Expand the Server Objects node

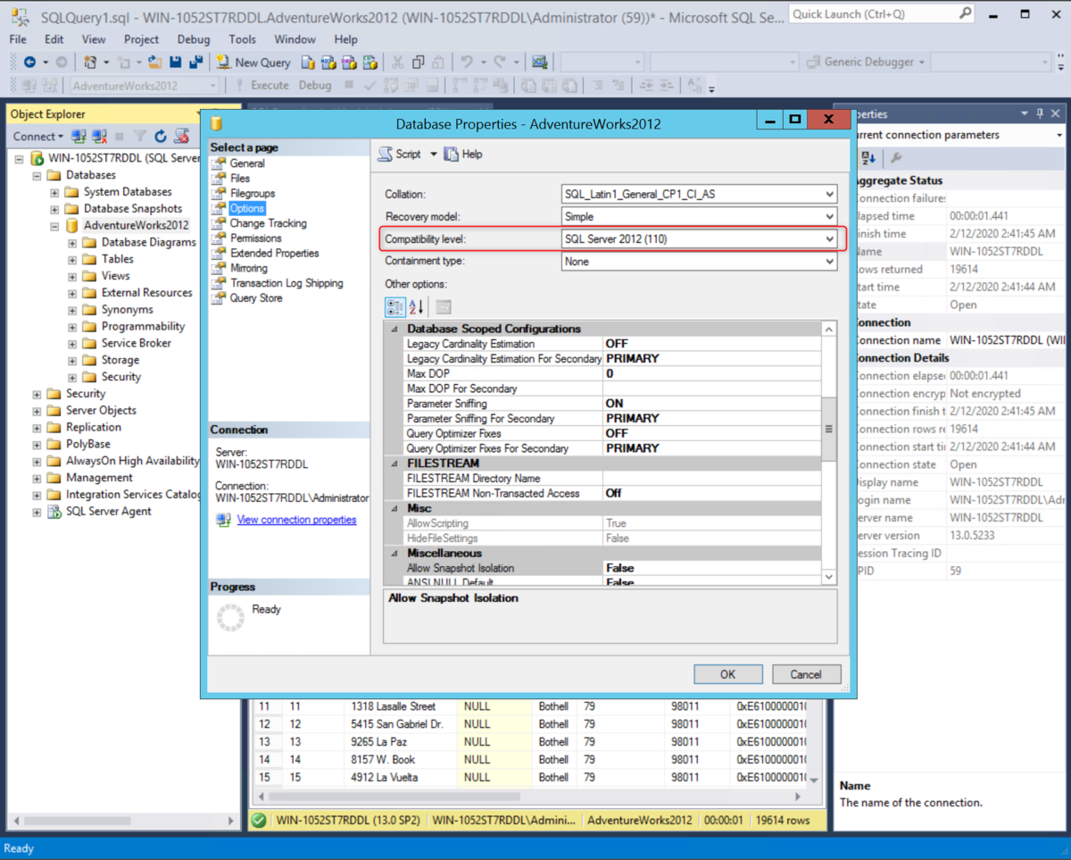click(x=37, y=411)
